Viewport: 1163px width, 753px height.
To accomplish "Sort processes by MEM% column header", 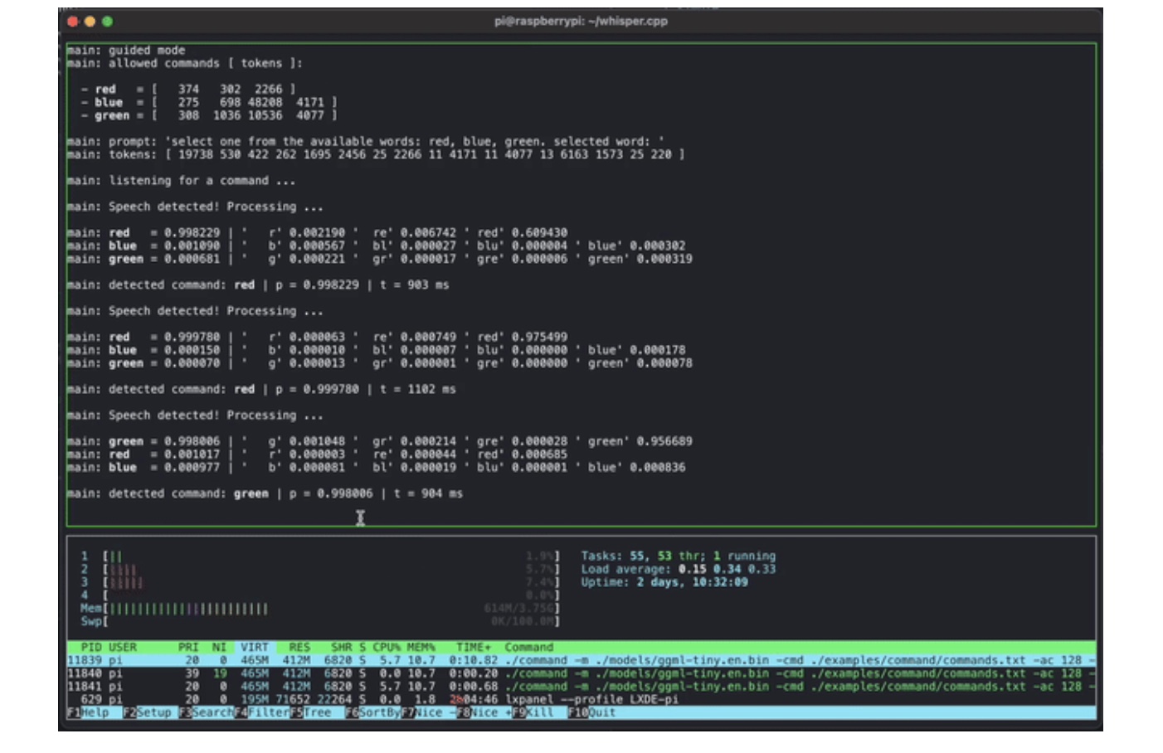I will pos(421,647).
